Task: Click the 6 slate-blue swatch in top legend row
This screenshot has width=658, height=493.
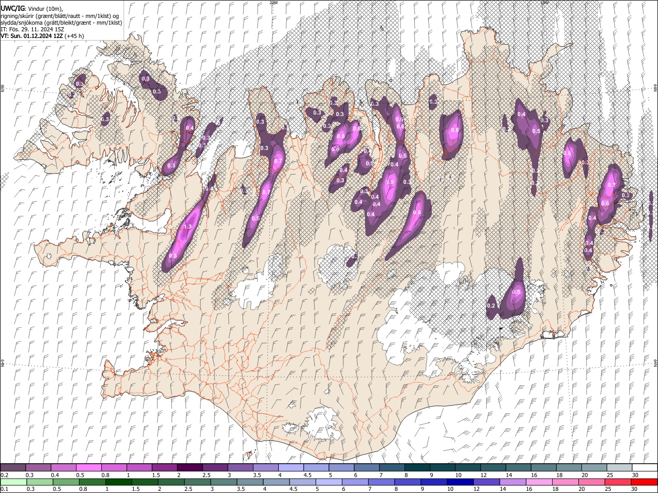Action: (366, 467)
